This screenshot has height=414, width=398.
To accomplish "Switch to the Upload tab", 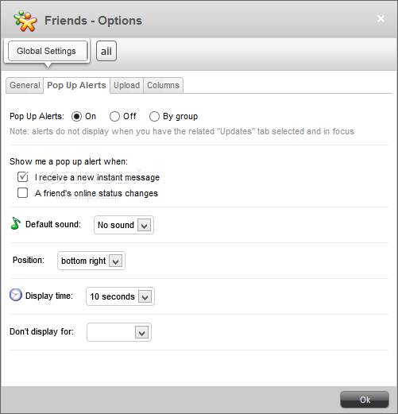I will click(126, 85).
